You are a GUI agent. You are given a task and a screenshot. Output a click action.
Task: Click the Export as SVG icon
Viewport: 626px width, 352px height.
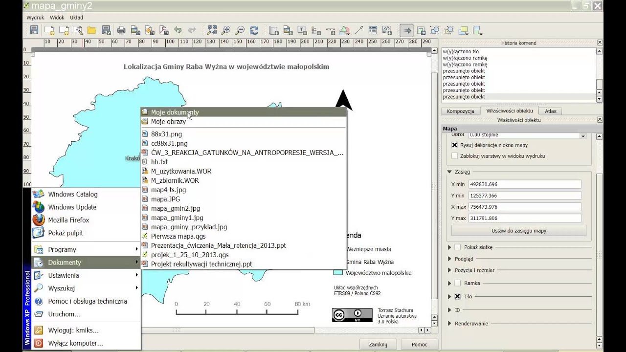[150, 30]
